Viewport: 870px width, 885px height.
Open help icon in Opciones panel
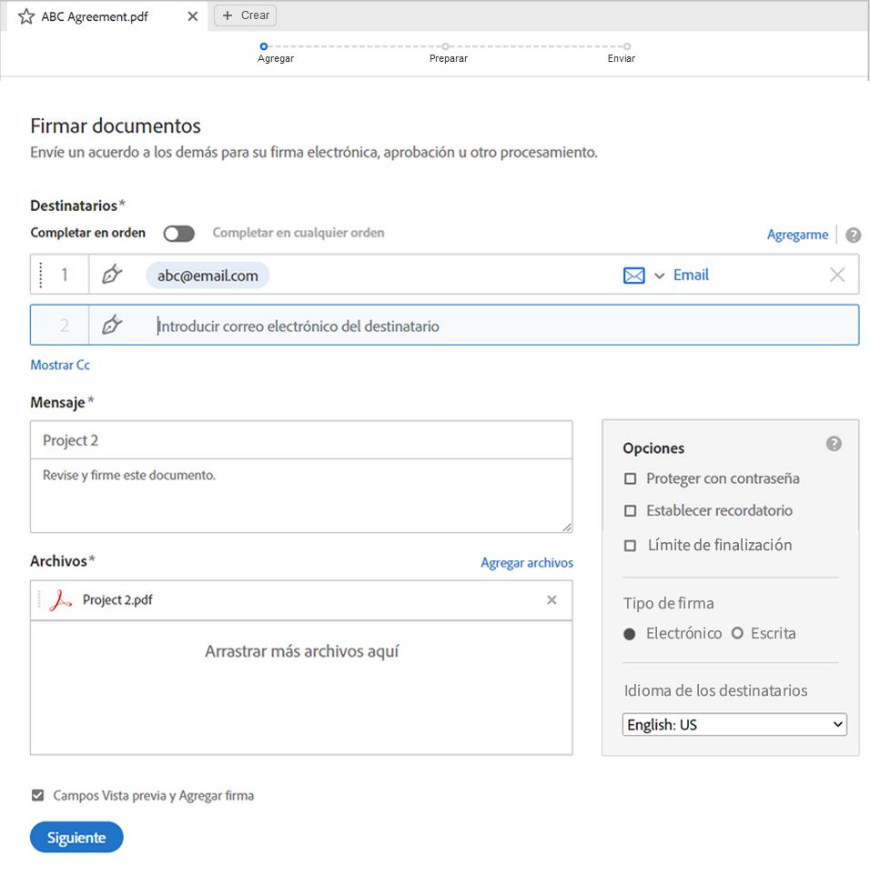[834, 444]
